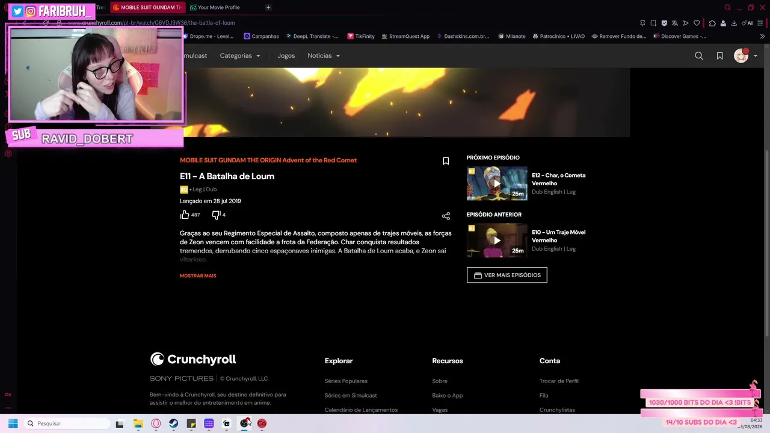Share the episode via share icon
The height and width of the screenshot is (433, 770).
[446, 216]
